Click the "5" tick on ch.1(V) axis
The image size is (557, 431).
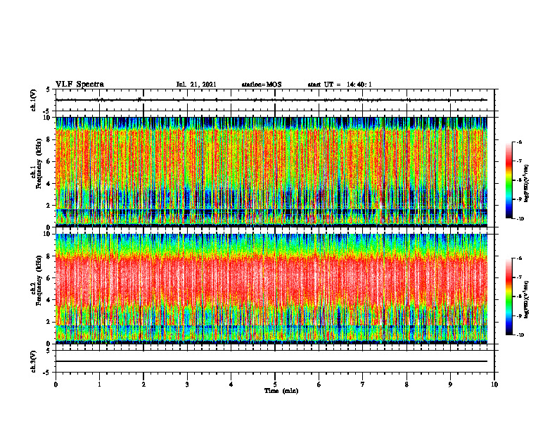click(49, 89)
